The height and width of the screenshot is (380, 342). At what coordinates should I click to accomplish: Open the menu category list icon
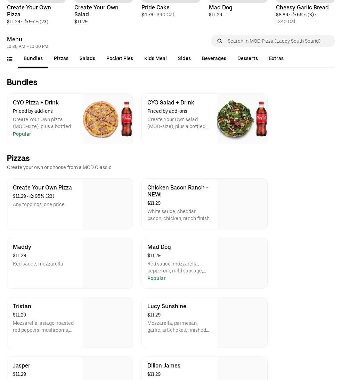coord(10,59)
